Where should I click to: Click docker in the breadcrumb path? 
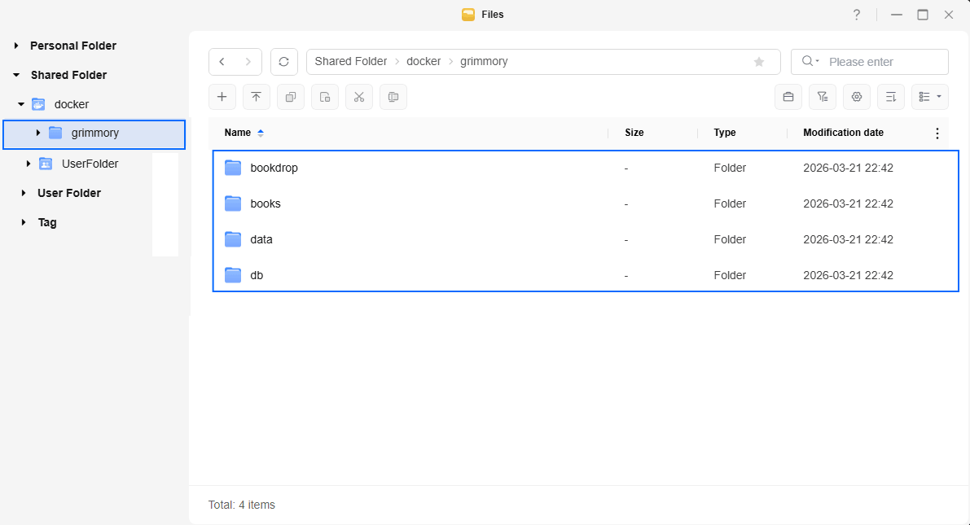tap(424, 62)
